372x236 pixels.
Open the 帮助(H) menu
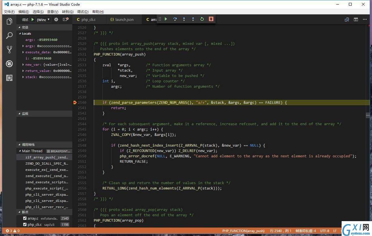click(98, 12)
